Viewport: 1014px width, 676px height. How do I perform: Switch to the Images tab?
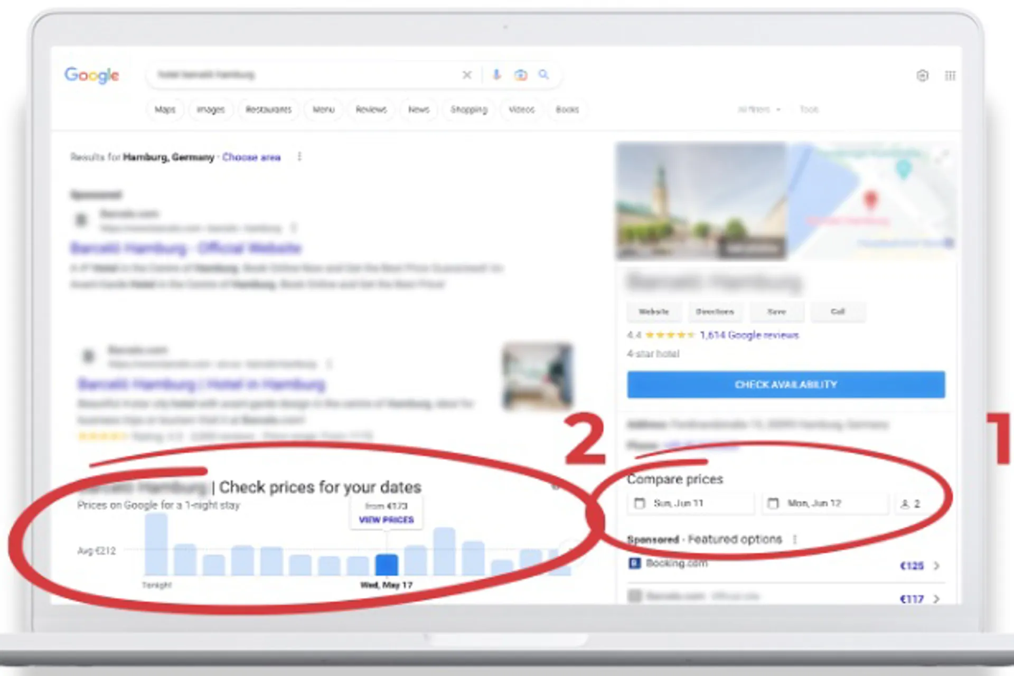click(211, 109)
